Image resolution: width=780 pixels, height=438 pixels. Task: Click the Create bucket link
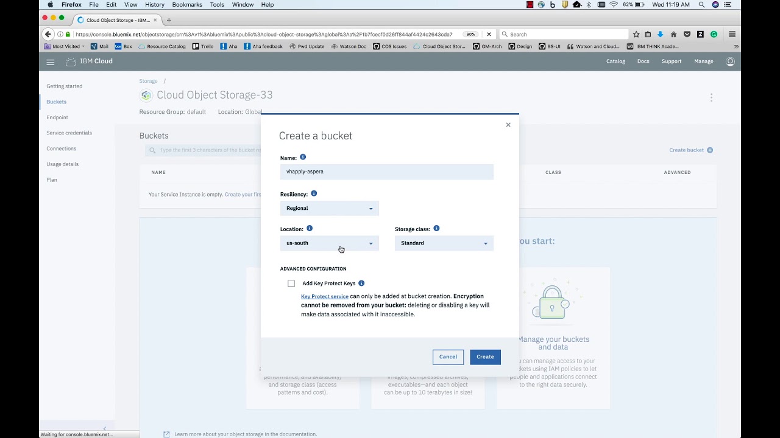point(691,150)
